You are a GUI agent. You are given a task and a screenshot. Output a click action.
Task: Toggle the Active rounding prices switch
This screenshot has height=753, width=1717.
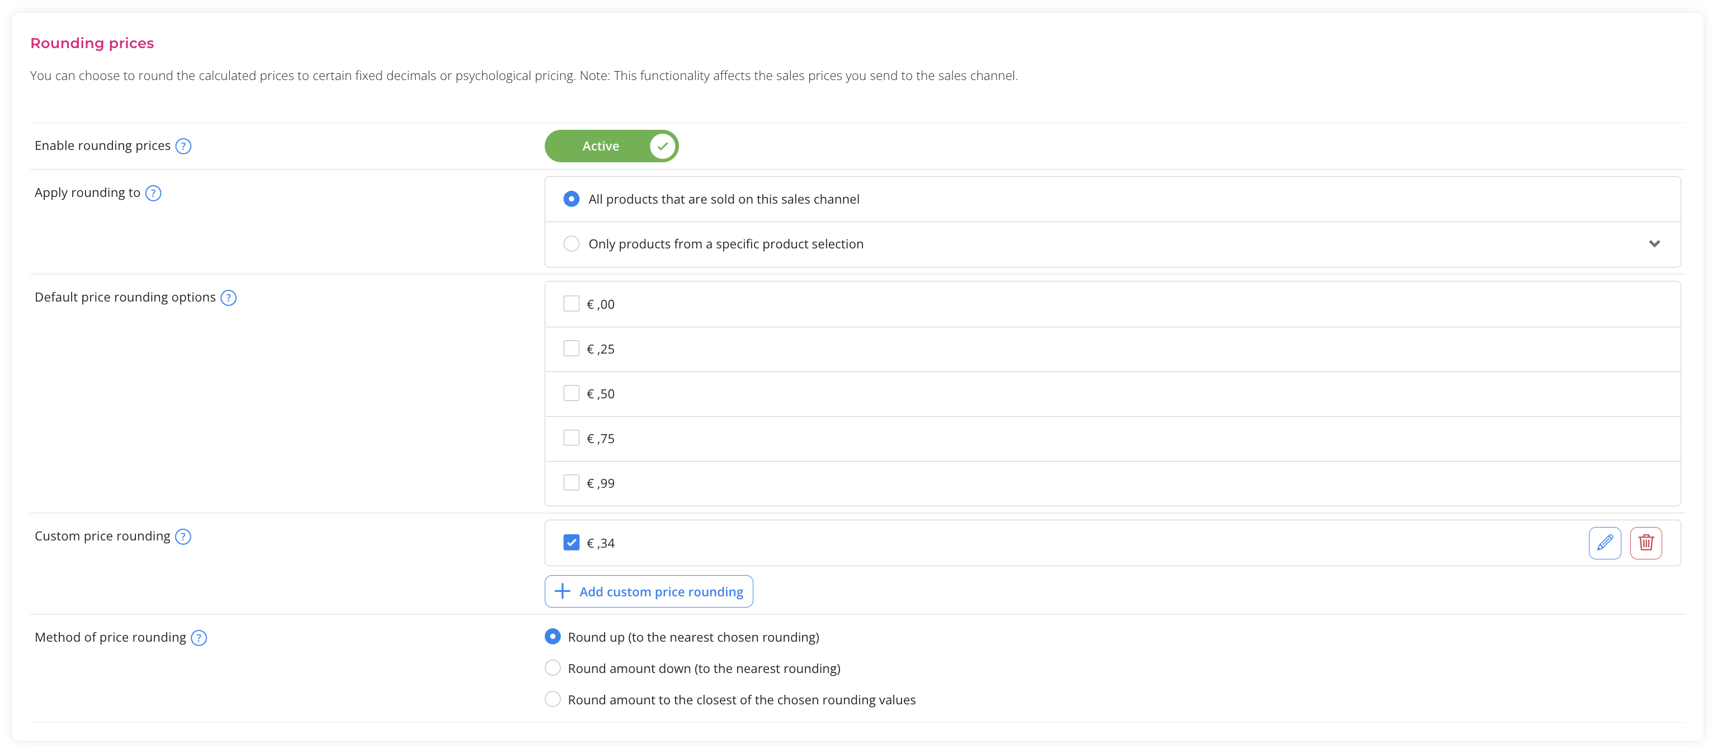click(611, 146)
